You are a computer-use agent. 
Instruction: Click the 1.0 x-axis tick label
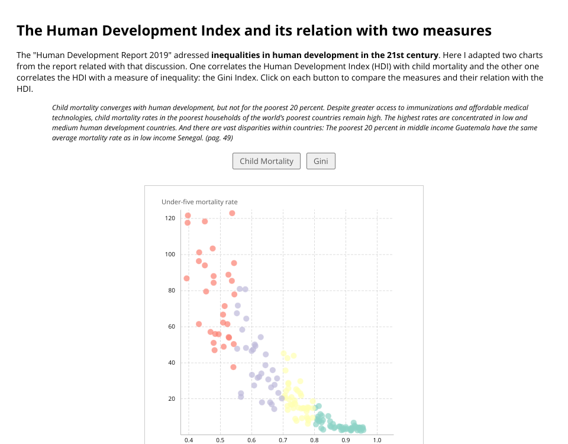click(377, 440)
